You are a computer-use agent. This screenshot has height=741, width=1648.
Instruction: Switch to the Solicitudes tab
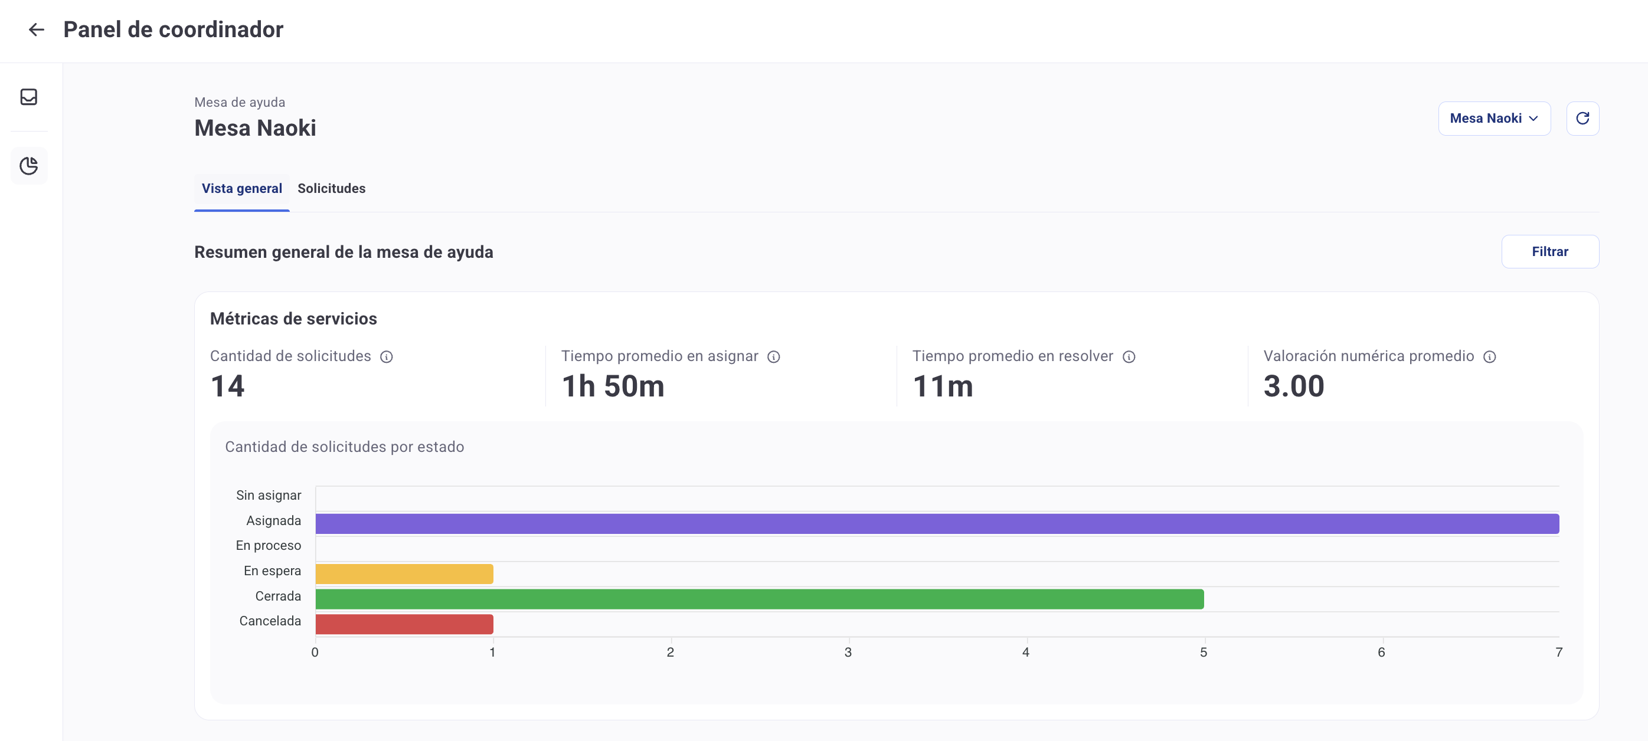(331, 189)
